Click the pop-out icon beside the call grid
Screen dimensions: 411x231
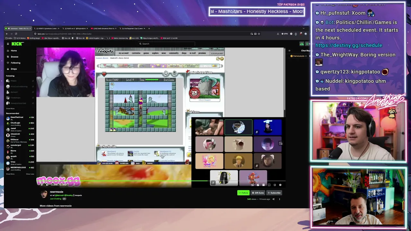pos(281,143)
